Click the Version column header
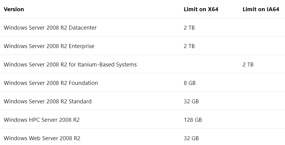This screenshot has height=145, width=285. [x=14, y=9]
